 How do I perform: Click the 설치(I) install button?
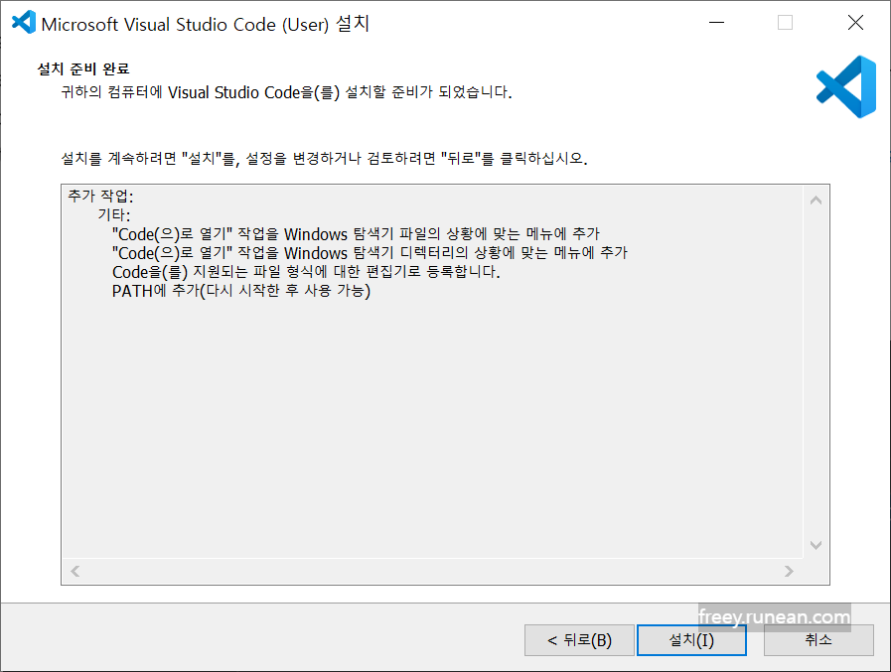click(691, 640)
